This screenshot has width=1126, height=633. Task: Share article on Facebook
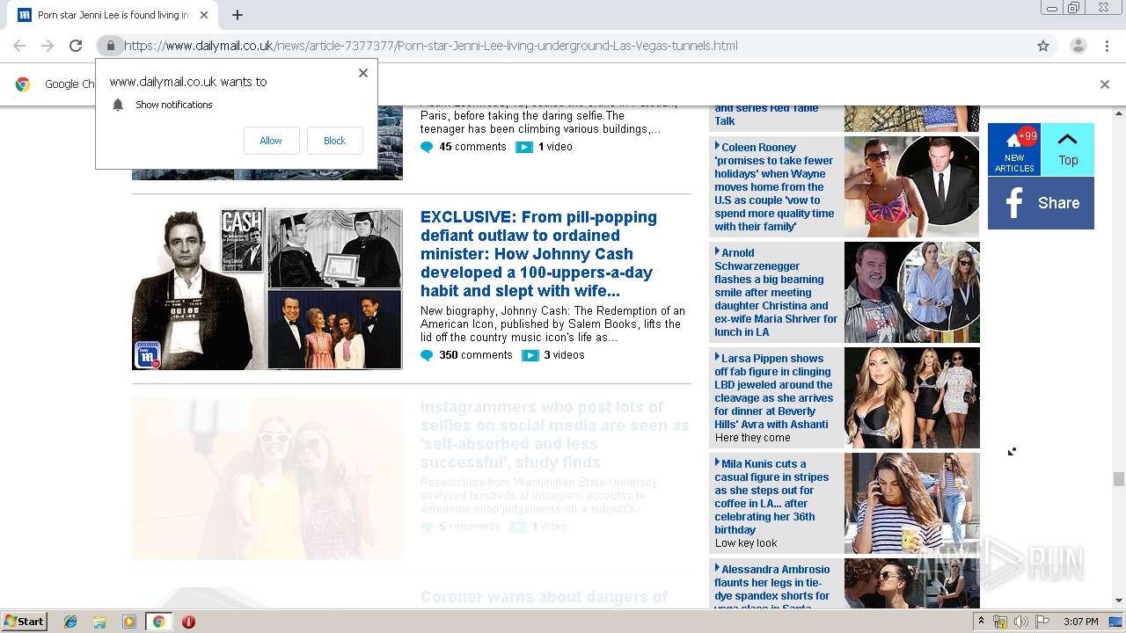pyautogui.click(x=1041, y=203)
